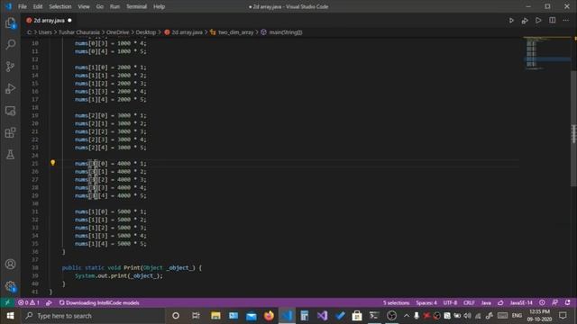This screenshot has width=577, height=324.
Task: Open the File menu
Action: tap(23, 6)
